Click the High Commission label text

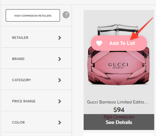point(119,117)
